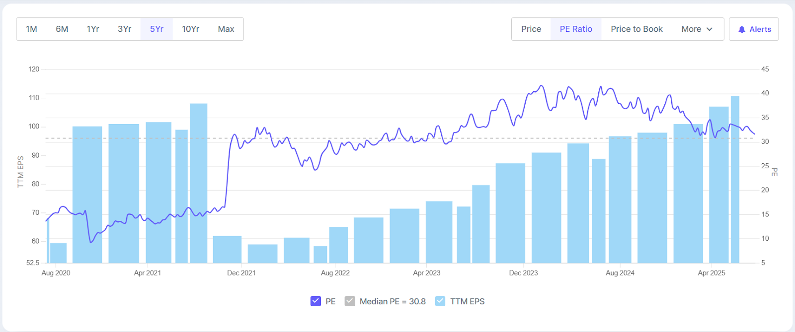Image resolution: width=795 pixels, height=332 pixels.
Task: Open the Alerts button
Action: click(754, 29)
